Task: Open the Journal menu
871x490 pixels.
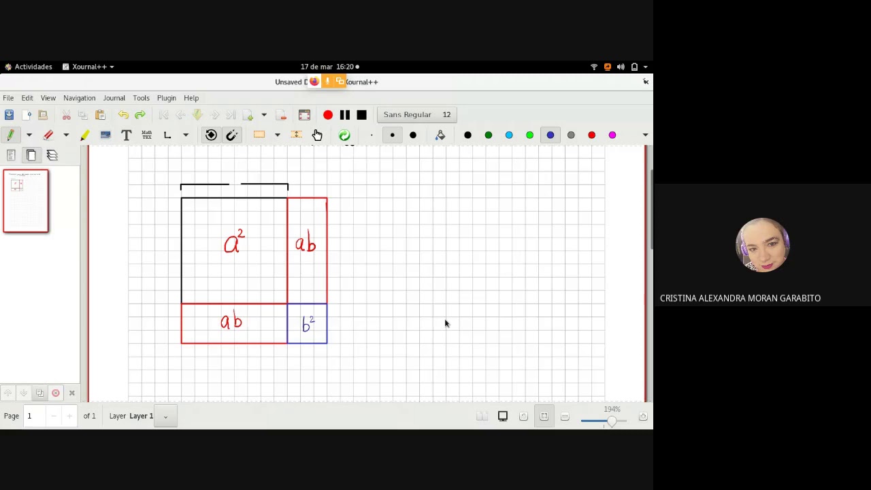Action: tap(114, 98)
